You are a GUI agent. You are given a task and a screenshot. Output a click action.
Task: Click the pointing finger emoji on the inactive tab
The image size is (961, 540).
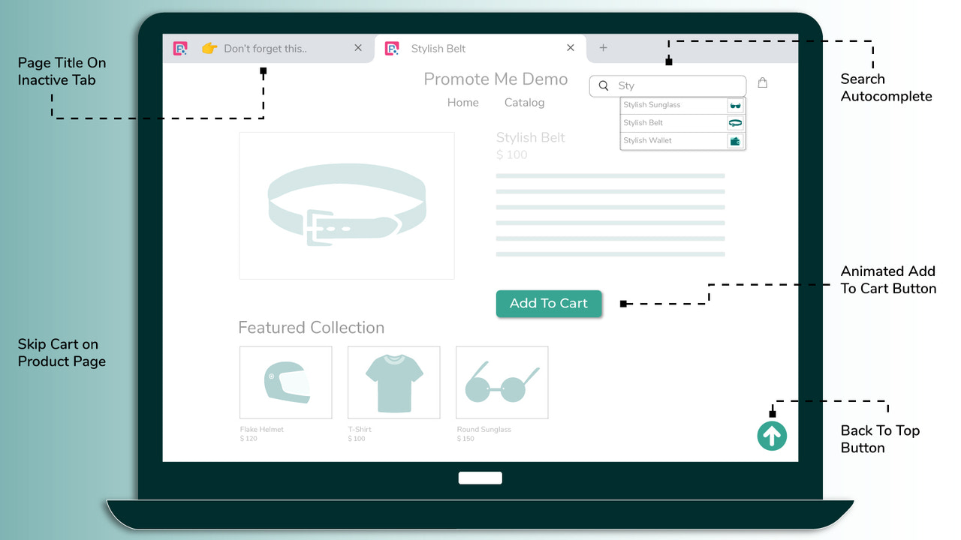click(209, 47)
